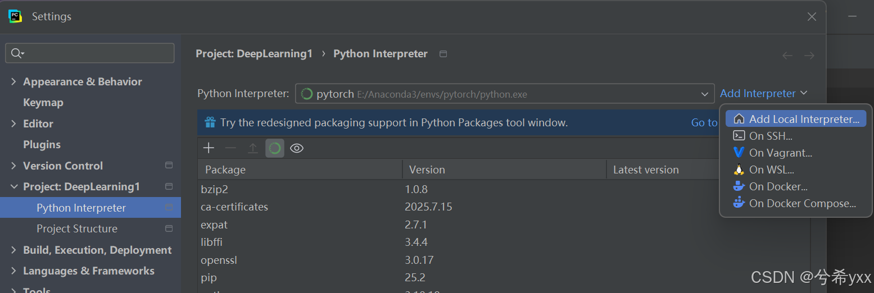Minimize the background PyCharm window
The image size is (874, 293).
point(853,16)
